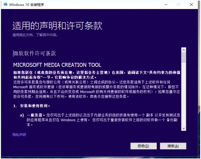The height and width of the screenshot is (159, 201).
Task: Decline the terms with 拒绝(D) button
Action: coord(144,146)
